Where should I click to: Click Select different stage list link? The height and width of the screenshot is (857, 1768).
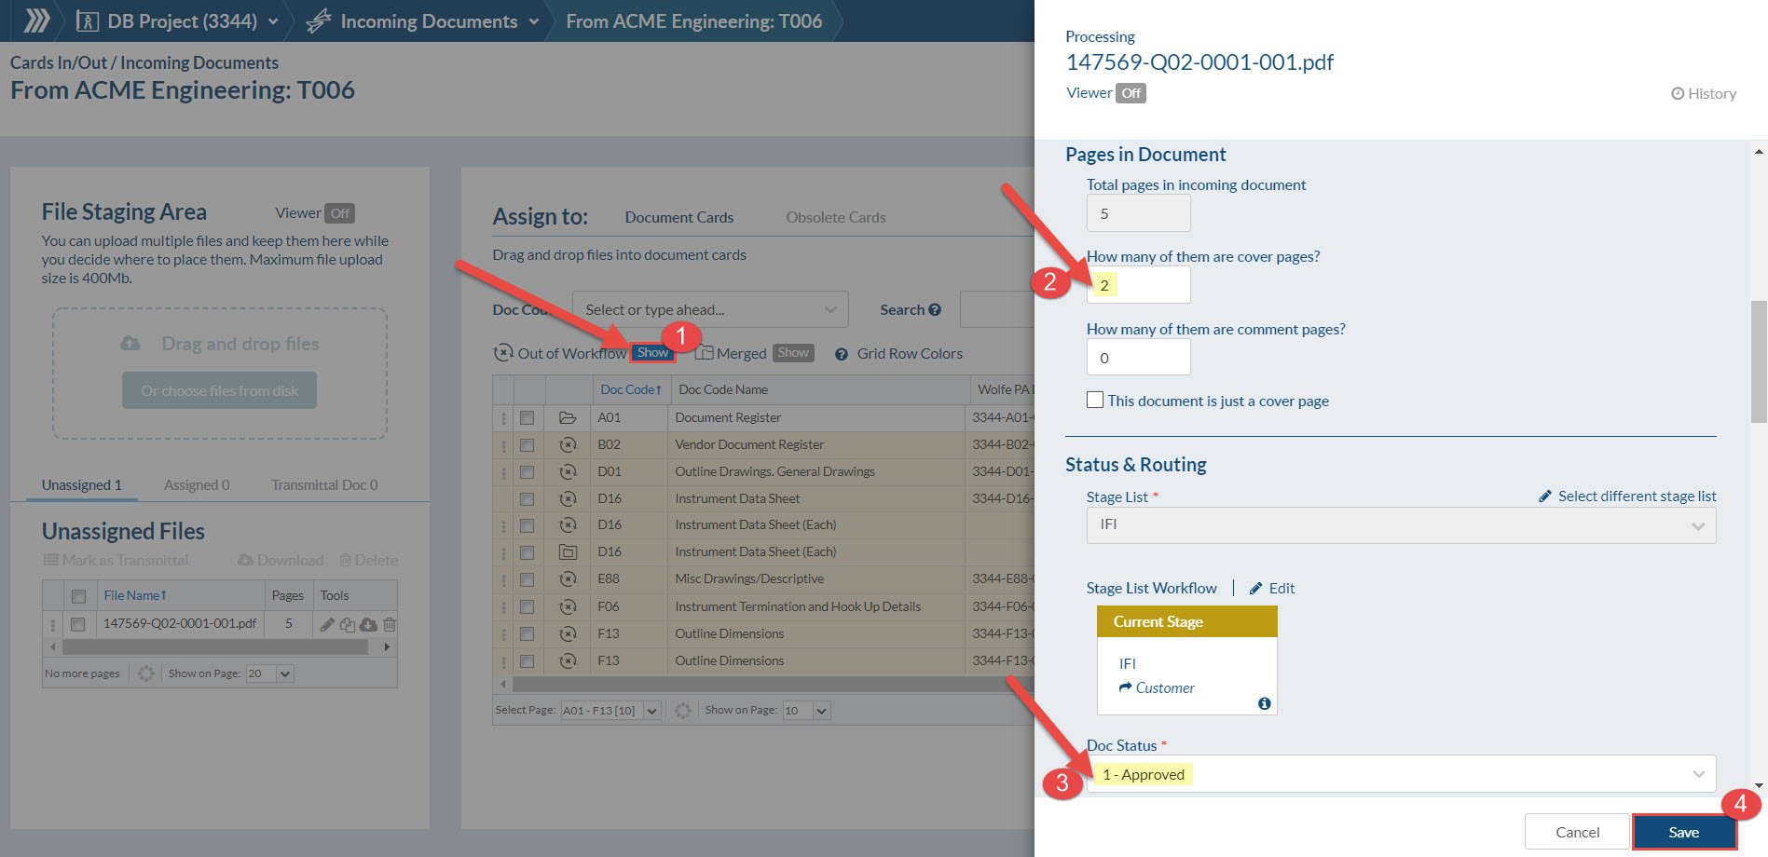point(1627,497)
